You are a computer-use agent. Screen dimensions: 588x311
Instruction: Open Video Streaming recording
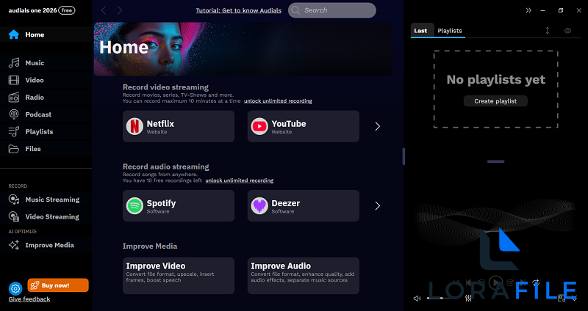[44, 216]
